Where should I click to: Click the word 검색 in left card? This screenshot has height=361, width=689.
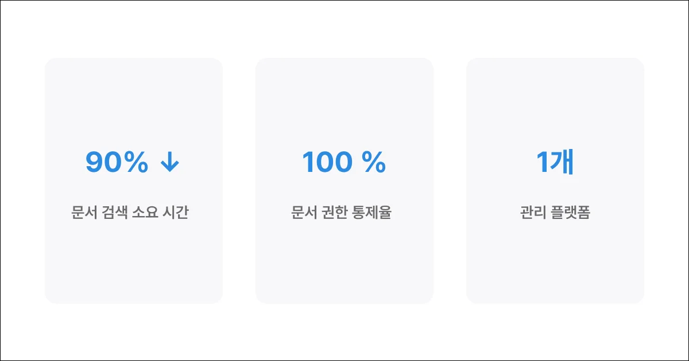point(113,213)
